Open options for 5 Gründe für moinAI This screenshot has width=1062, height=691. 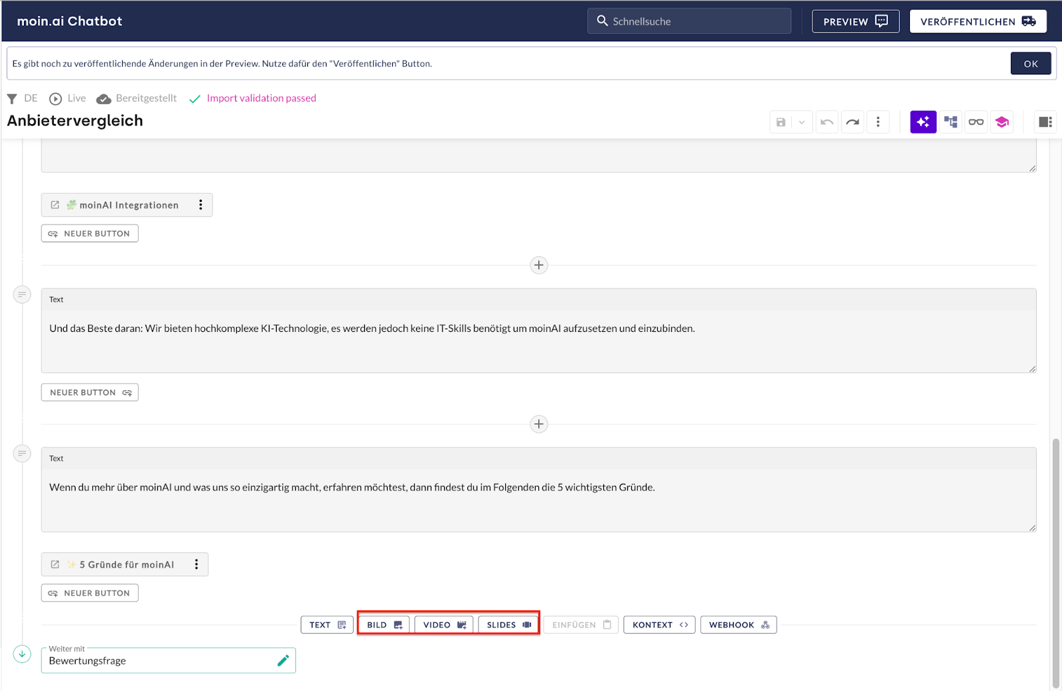click(196, 564)
